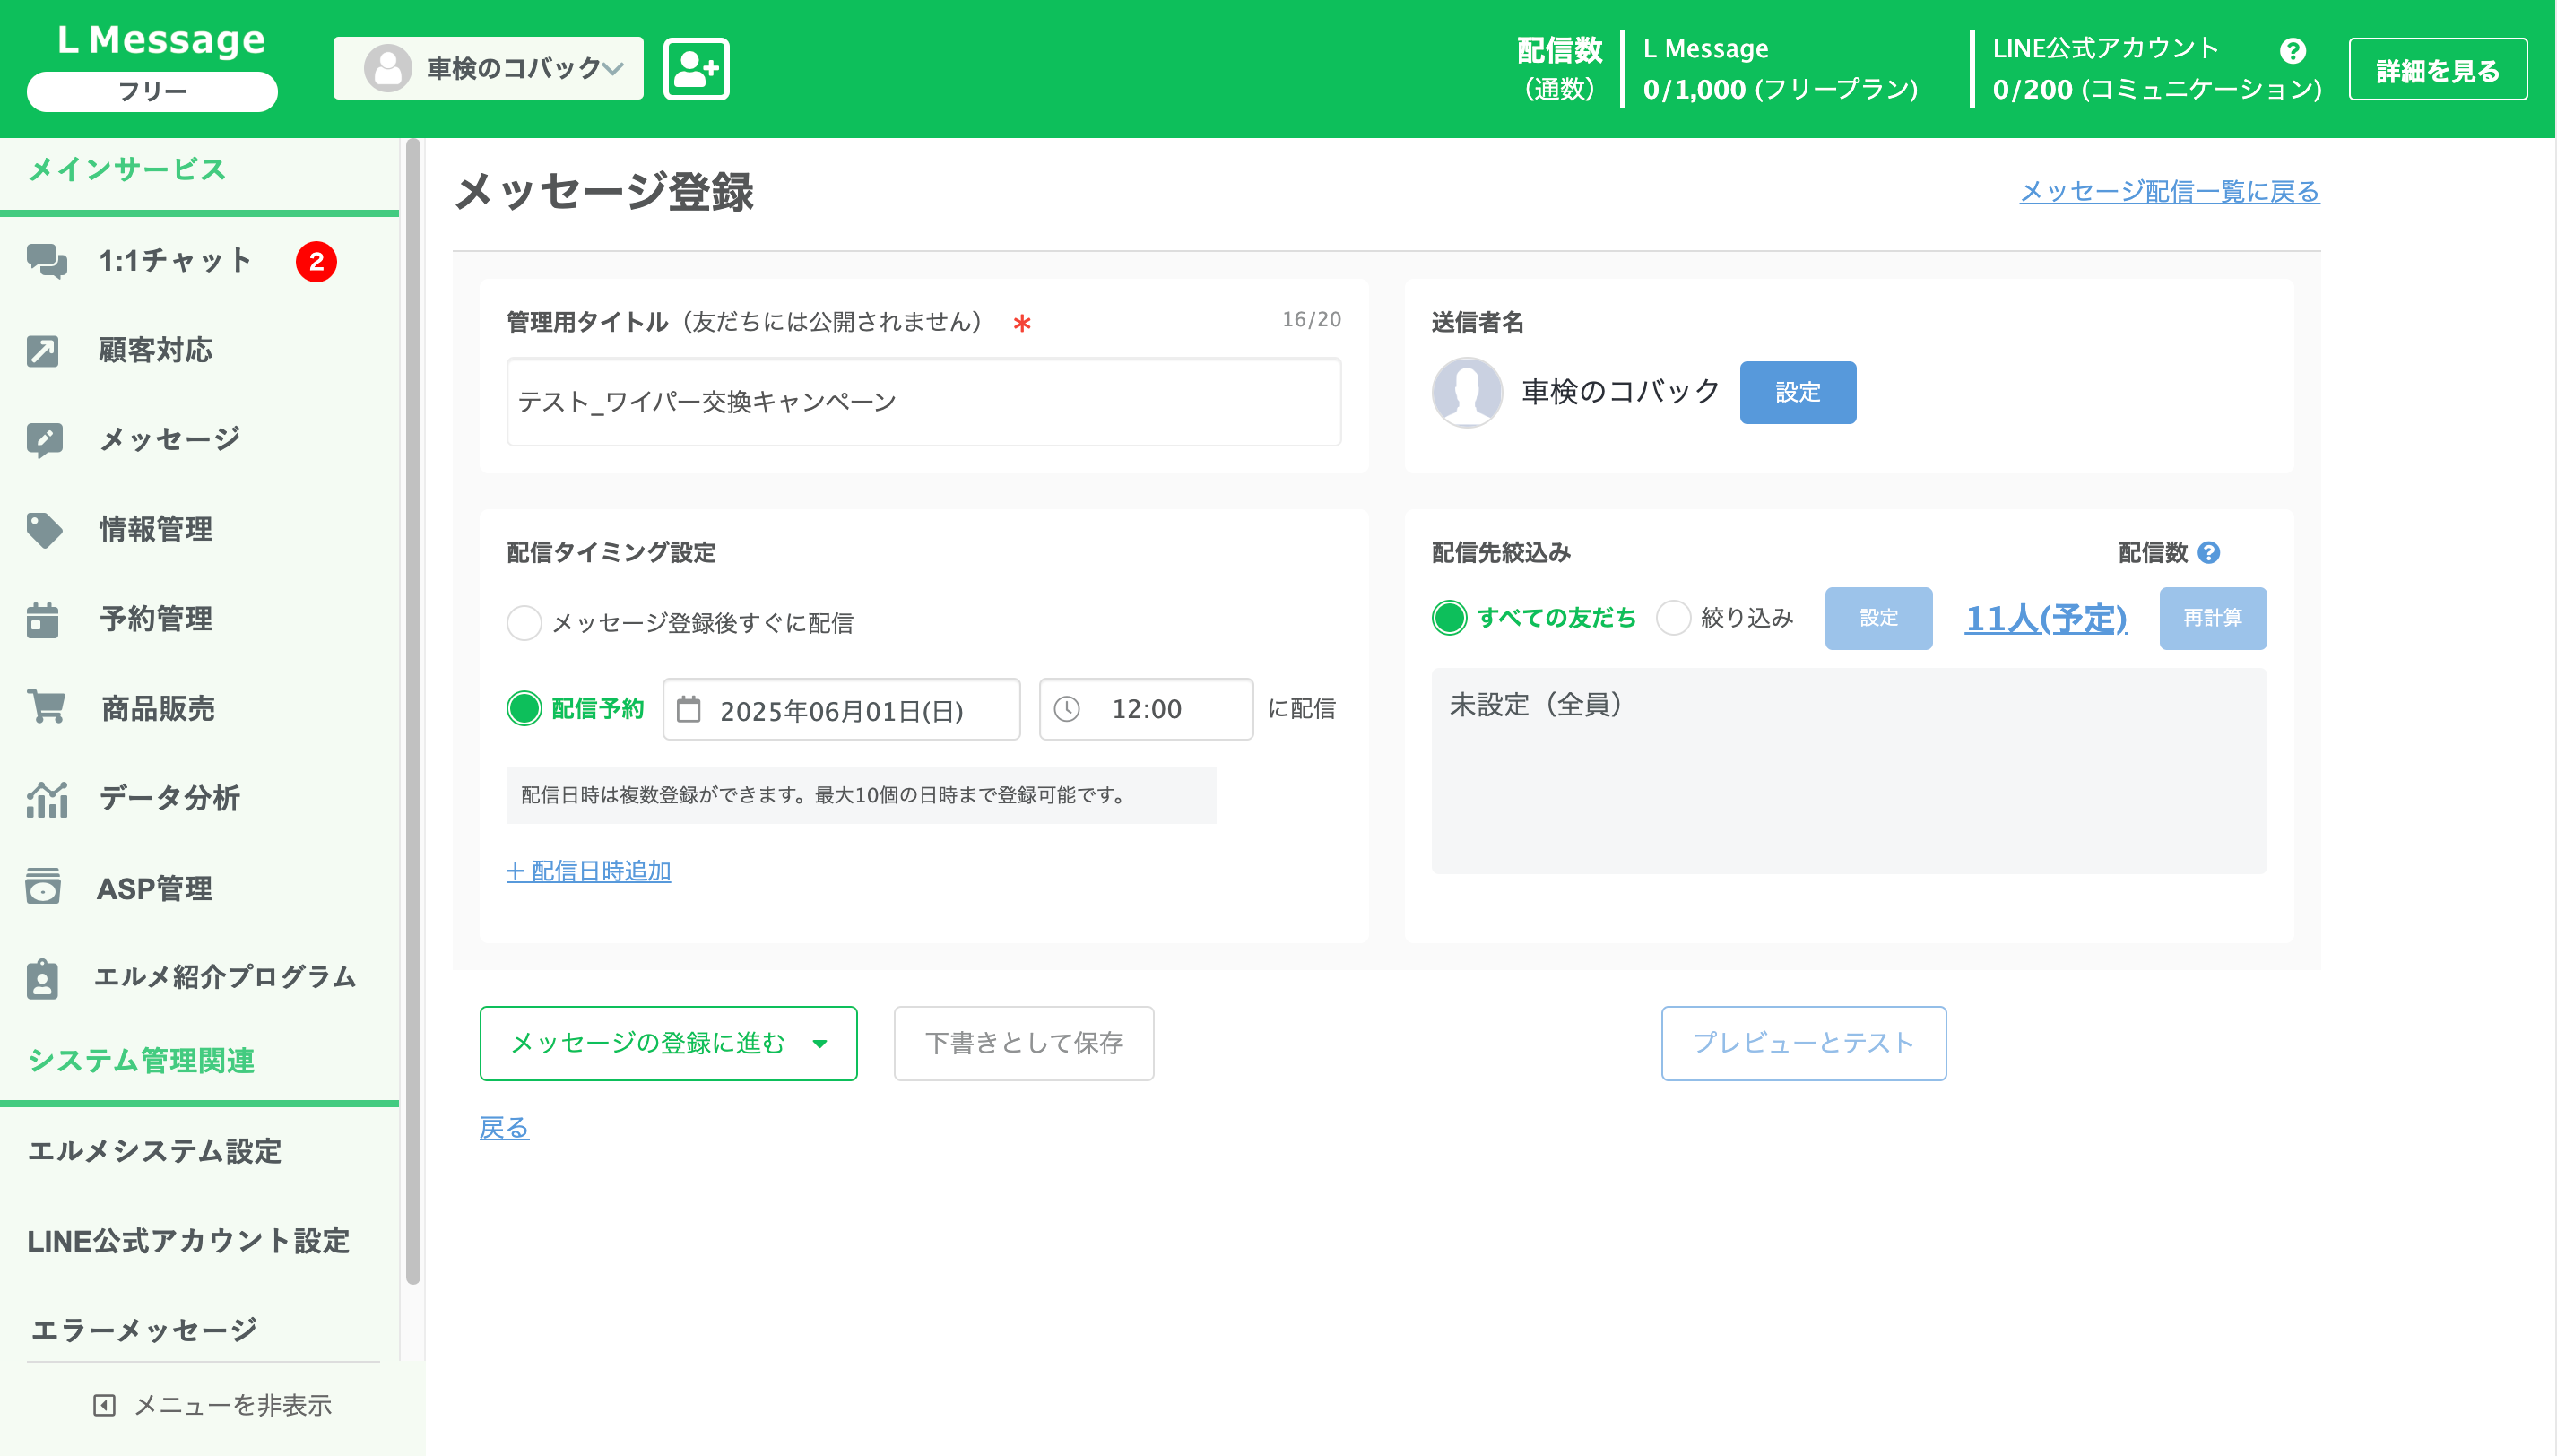Click メニューを非表示 at sidebar bottom

[212, 1405]
